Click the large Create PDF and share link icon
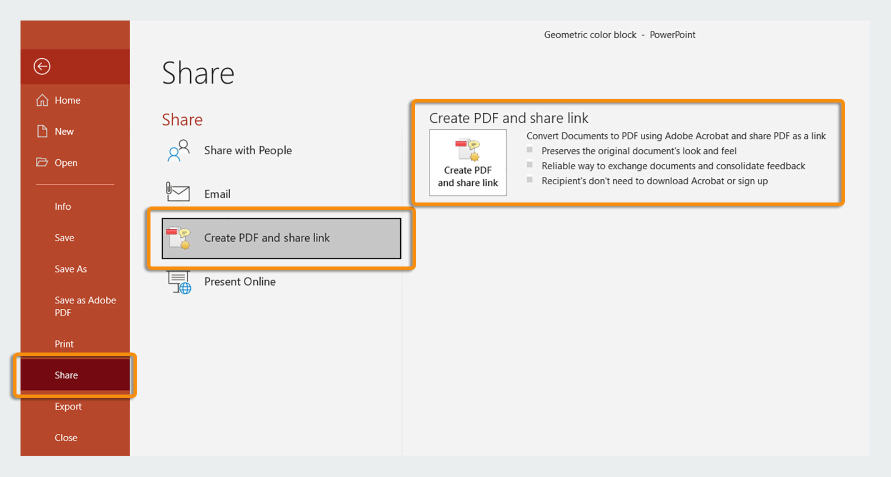The image size is (891, 477). [x=467, y=150]
